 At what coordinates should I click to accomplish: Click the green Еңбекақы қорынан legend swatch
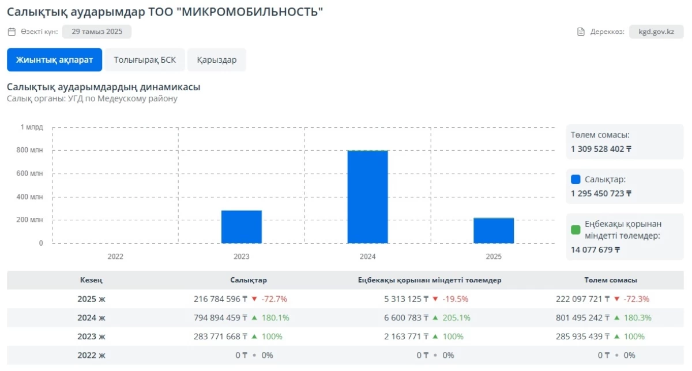(576, 230)
